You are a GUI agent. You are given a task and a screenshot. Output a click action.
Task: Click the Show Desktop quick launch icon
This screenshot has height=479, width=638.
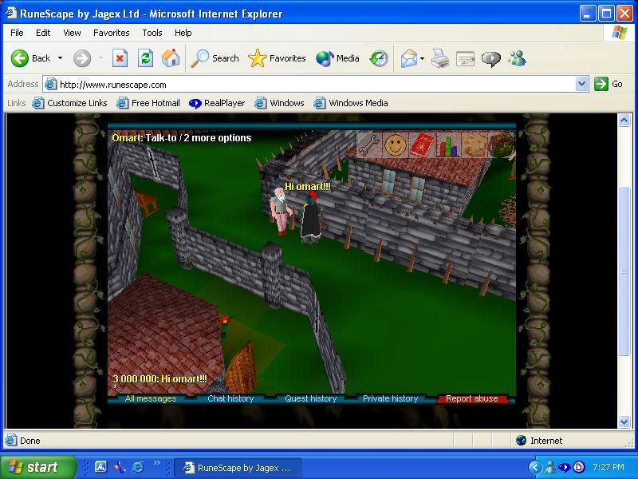(x=101, y=467)
